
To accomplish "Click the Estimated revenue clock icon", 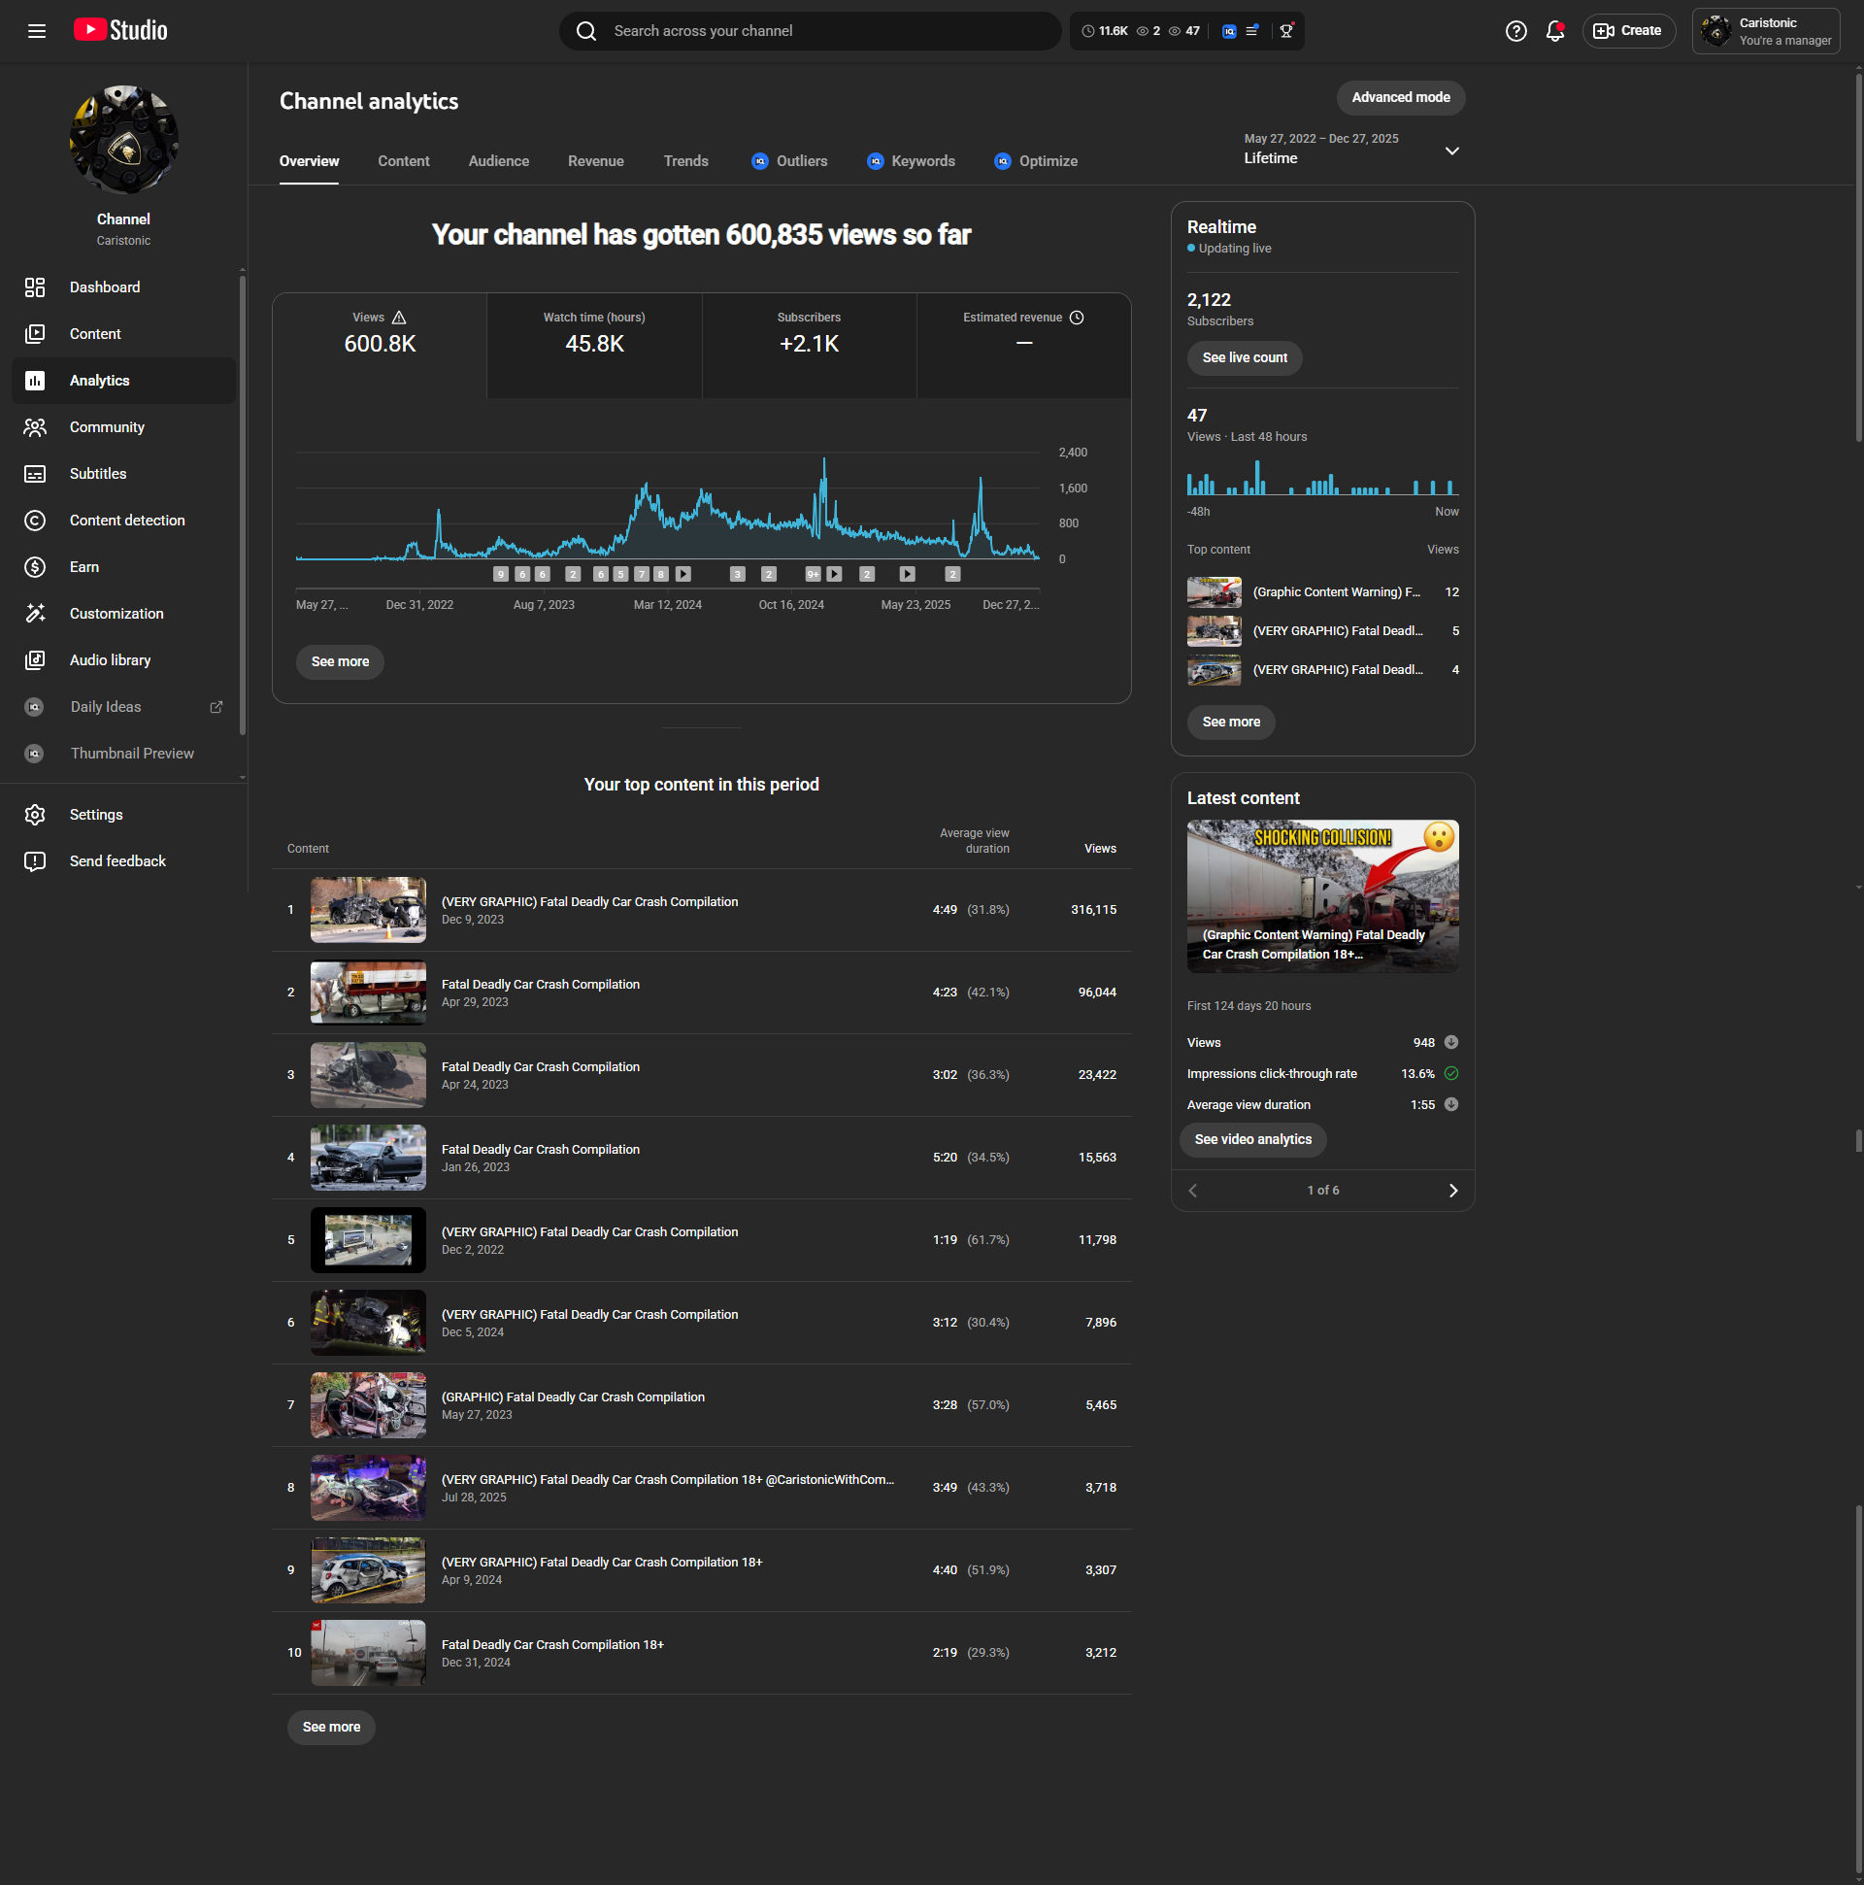I will (x=1077, y=319).
